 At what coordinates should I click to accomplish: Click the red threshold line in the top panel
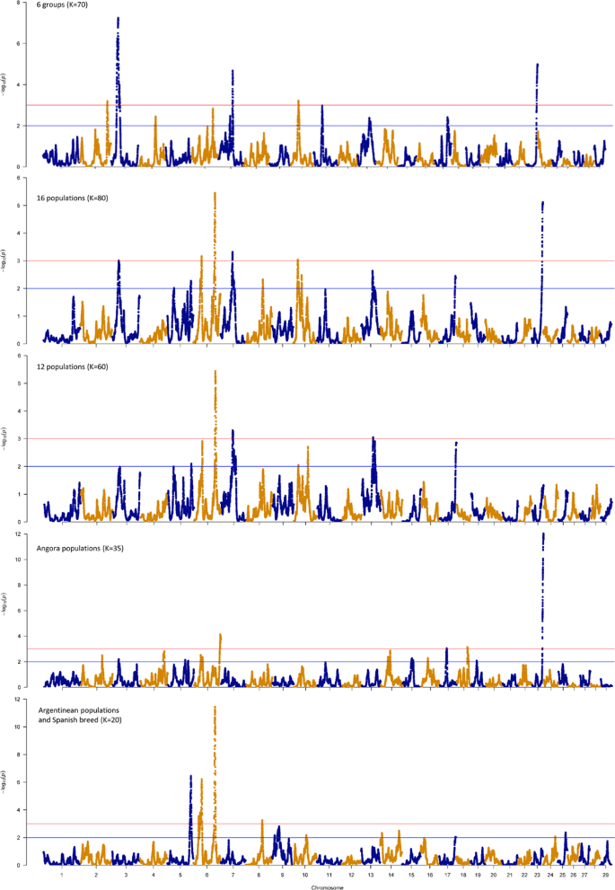[x=359, y=105]
